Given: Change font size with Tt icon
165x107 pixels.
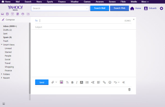Looking at the screenshot, I should pyautogui.click(x=67, y=82).
